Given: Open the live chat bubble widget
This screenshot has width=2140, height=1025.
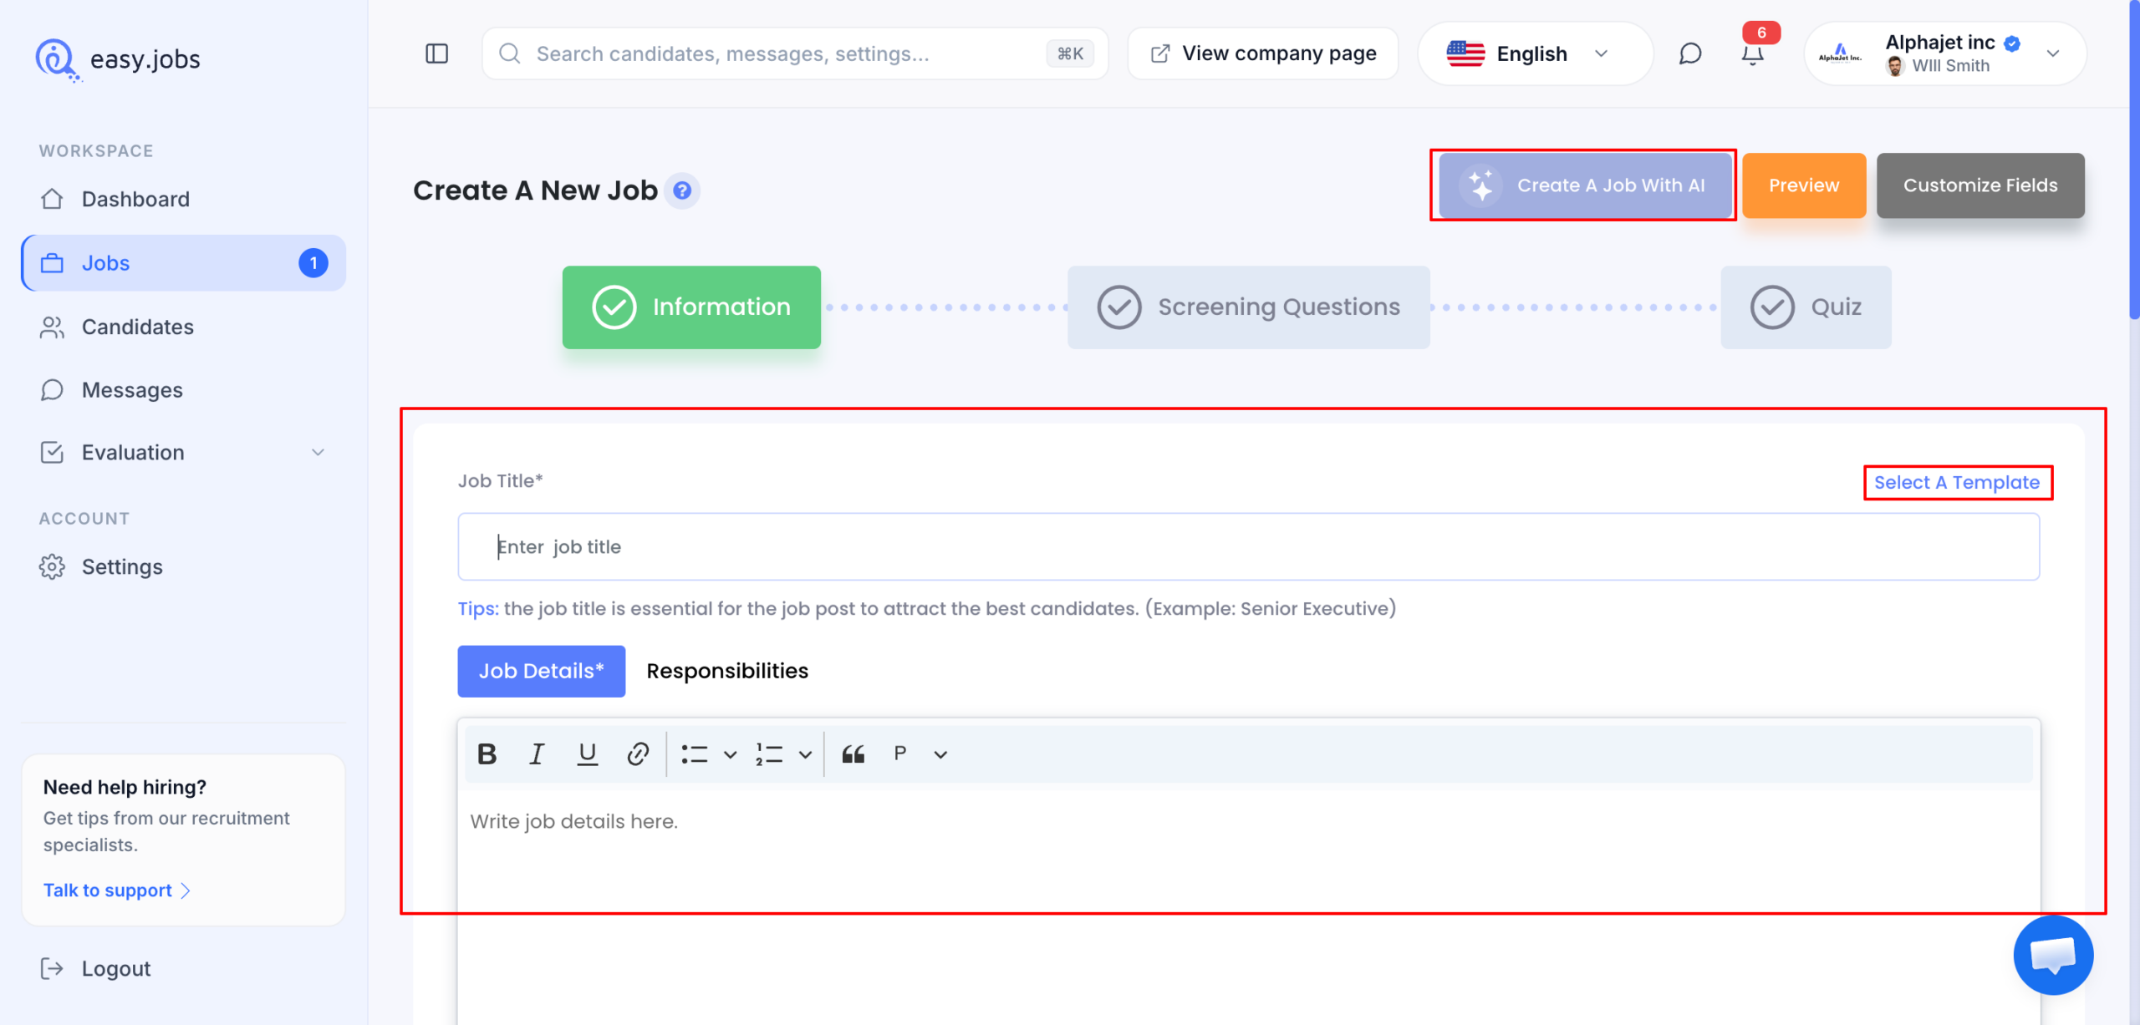Looking at the screenshot, I should [2052, 955].
